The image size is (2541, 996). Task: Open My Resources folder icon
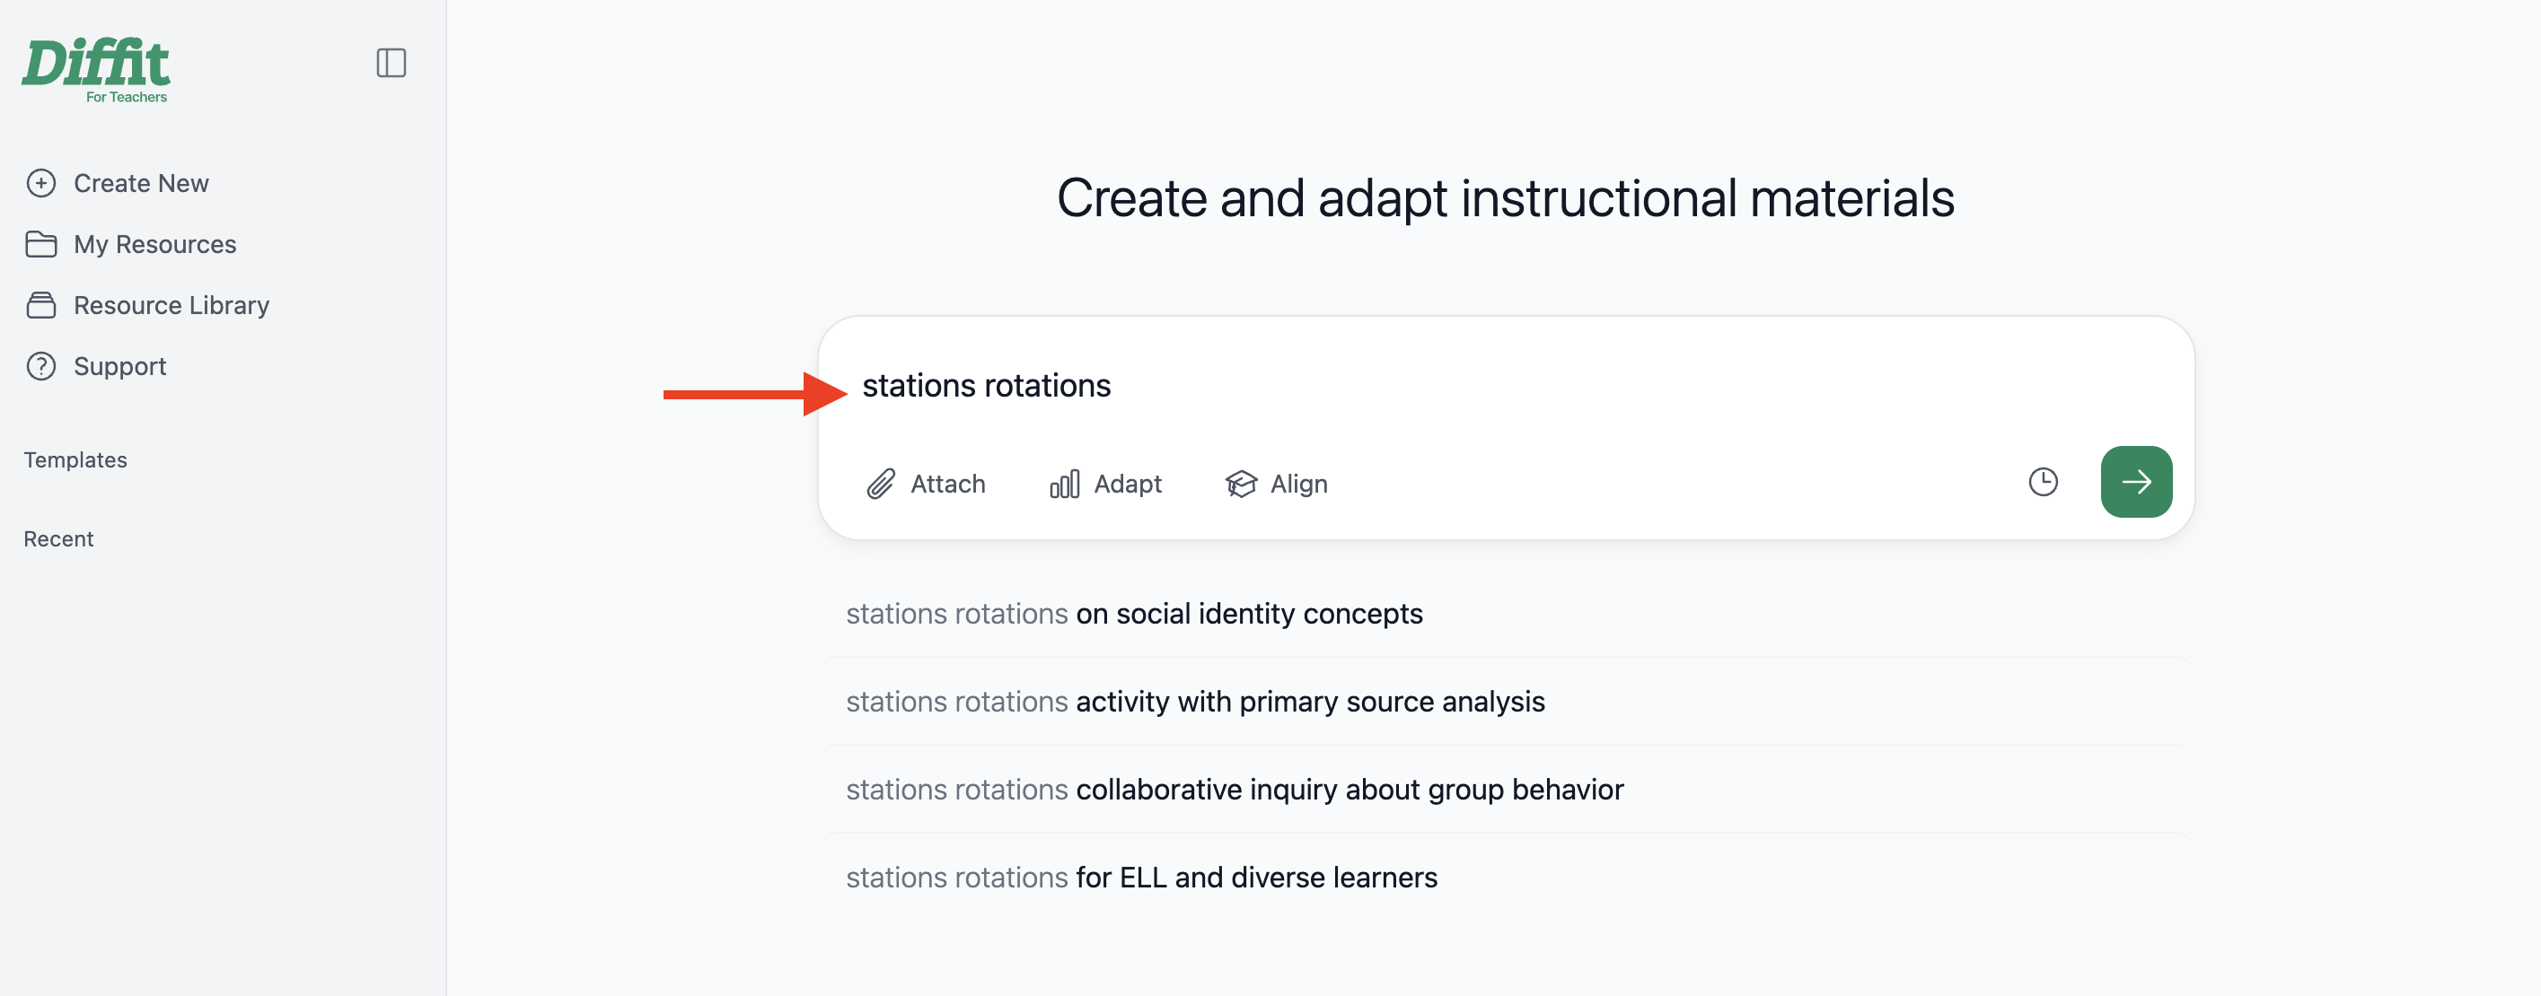click(x=40, y=245)
